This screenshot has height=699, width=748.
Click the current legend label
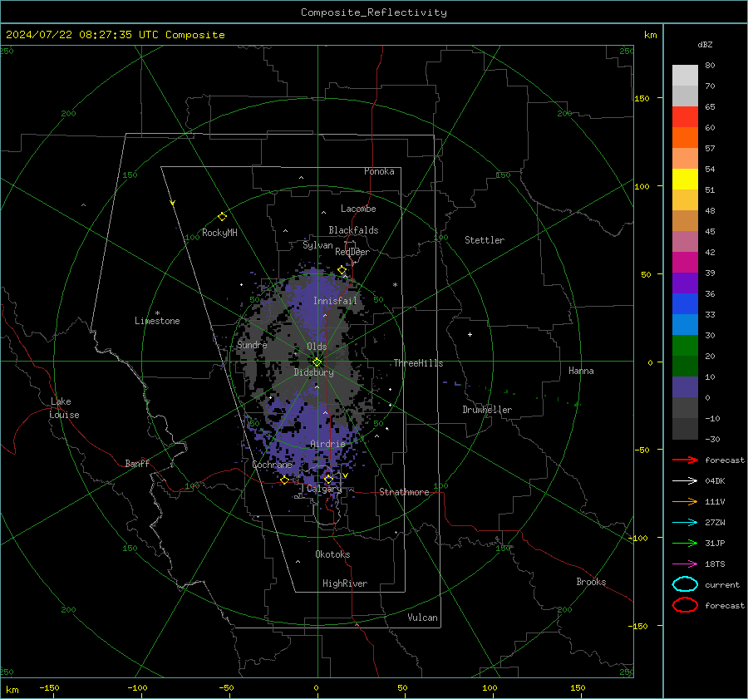[722, 585]
